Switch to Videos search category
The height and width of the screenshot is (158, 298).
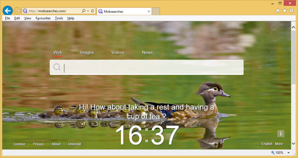[x=118, y=52]
